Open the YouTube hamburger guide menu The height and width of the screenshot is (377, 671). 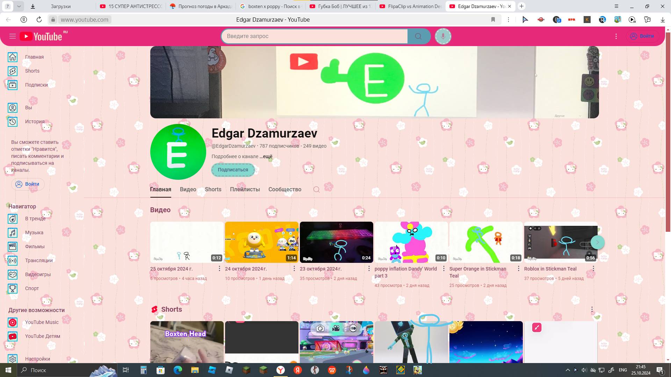13,36
